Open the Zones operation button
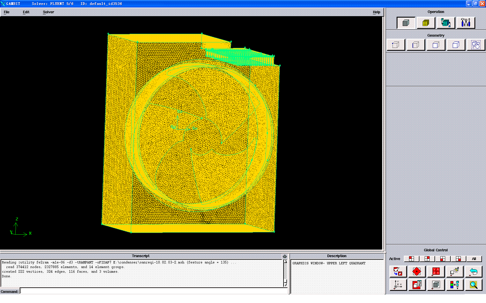 (x=446, y=23)
